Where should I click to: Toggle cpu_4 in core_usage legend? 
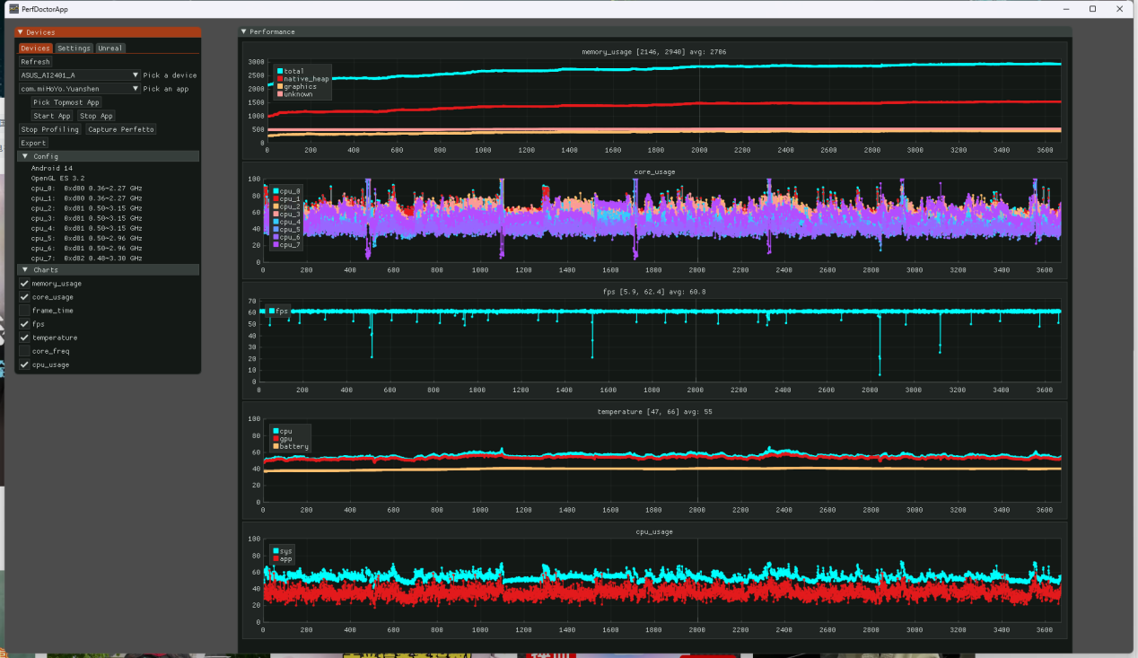click(x=287, y=222)
